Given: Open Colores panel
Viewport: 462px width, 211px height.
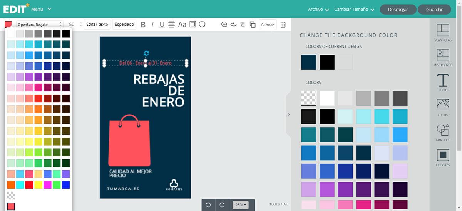Looking at the screenshot, I should click(x=443, y=158).
